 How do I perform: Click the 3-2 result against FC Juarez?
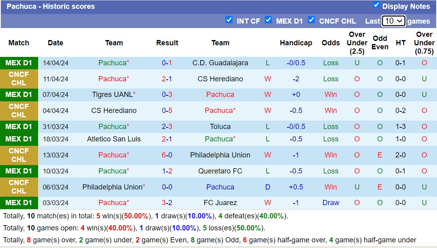[x=167, y=203]
